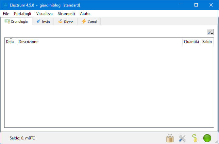Image resolution: width=219 pixels, height=144 pixels.
Task: Sort history by Quantità column
Action: click(x=192, y=42)
